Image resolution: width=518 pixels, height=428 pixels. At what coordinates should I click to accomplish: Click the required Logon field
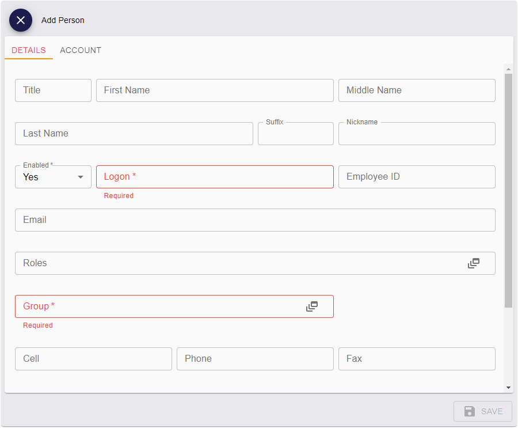(215, 177)
